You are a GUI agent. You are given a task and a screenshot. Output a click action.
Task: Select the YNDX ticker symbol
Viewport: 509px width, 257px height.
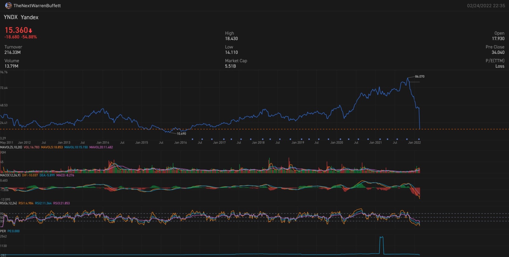(x=11, y=17)
